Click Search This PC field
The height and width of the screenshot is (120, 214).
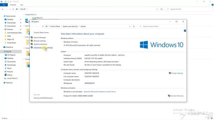pyautogui.click(x=189, y=9)
